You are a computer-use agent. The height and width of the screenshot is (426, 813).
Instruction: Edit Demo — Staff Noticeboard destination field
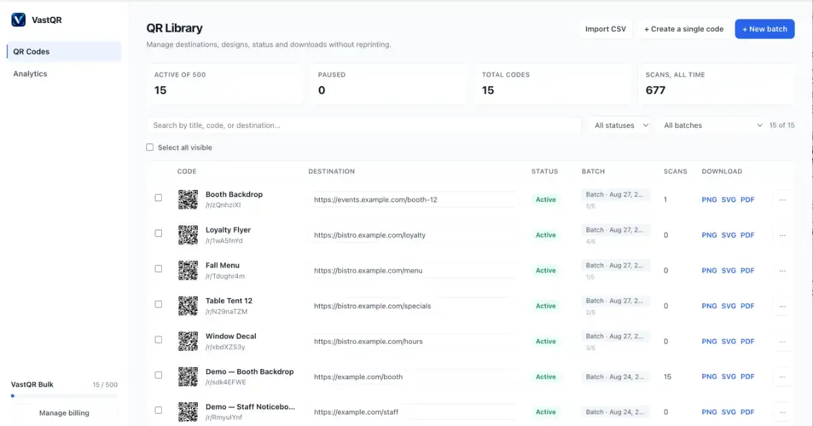413,412
